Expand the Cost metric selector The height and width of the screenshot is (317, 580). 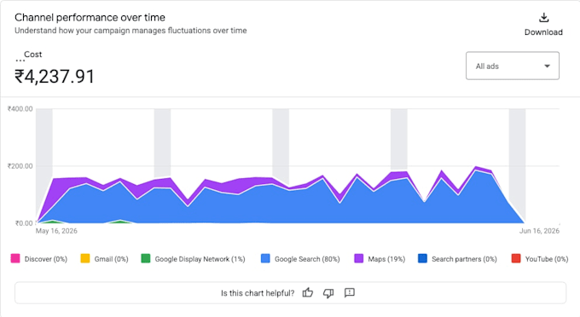click(33, 55)
